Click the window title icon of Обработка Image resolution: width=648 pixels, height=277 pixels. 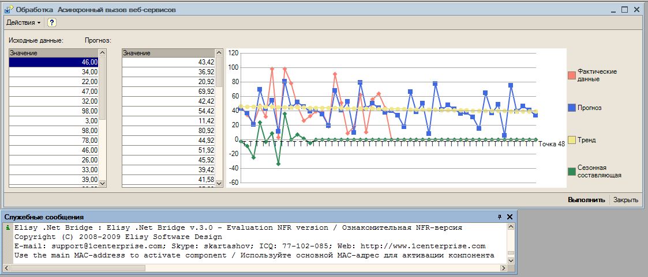(x=9, y=9)
